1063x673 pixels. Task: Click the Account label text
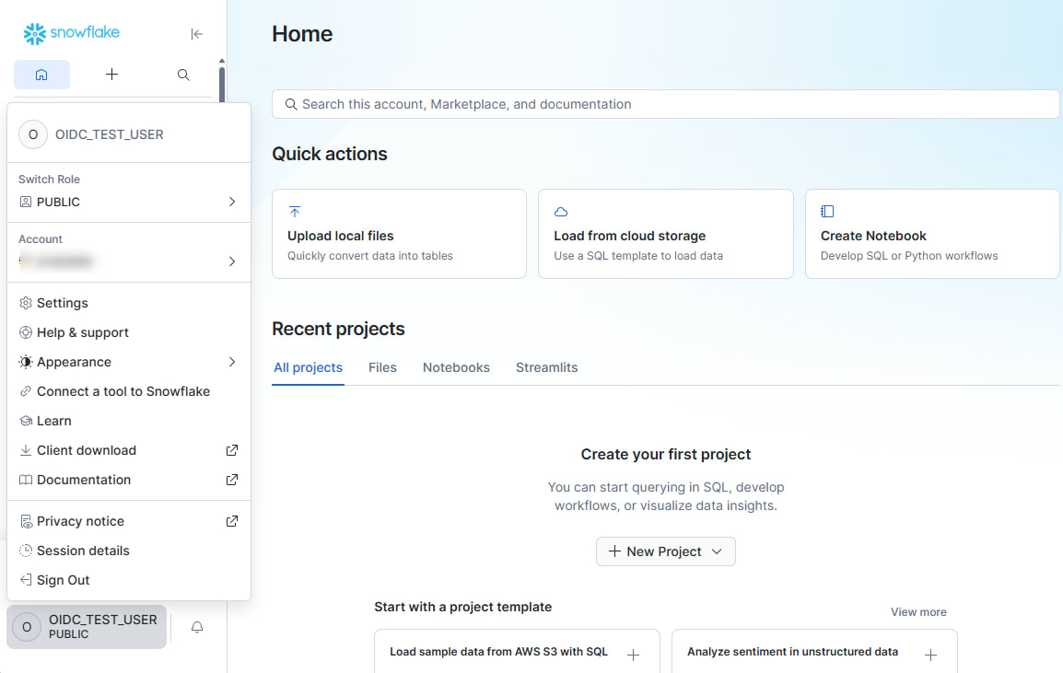(40, 239)
